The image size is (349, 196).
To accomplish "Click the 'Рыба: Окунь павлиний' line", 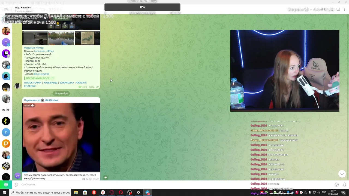I will pos(38,54).
